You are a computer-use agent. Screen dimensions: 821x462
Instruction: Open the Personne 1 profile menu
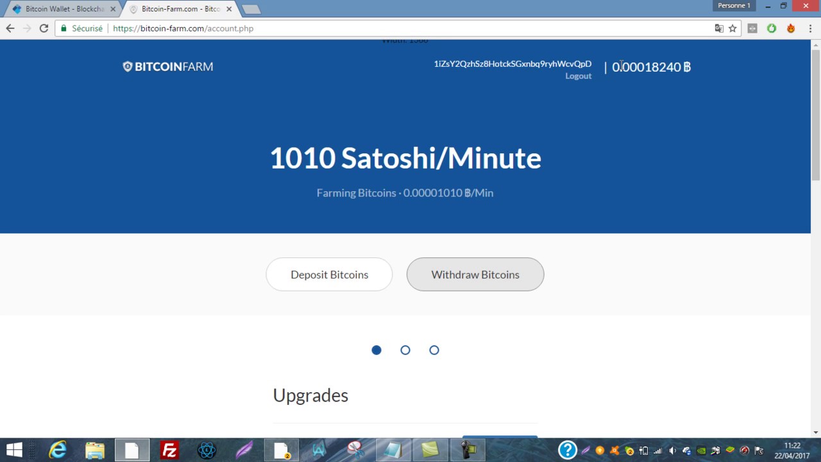point(734,6)
